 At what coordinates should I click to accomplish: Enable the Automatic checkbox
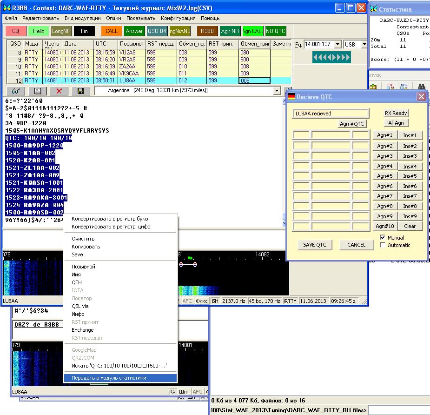(x=383, y=245)
